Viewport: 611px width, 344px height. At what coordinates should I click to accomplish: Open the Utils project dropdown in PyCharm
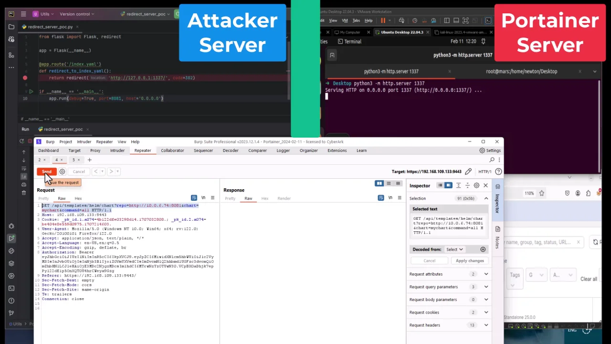43,14
